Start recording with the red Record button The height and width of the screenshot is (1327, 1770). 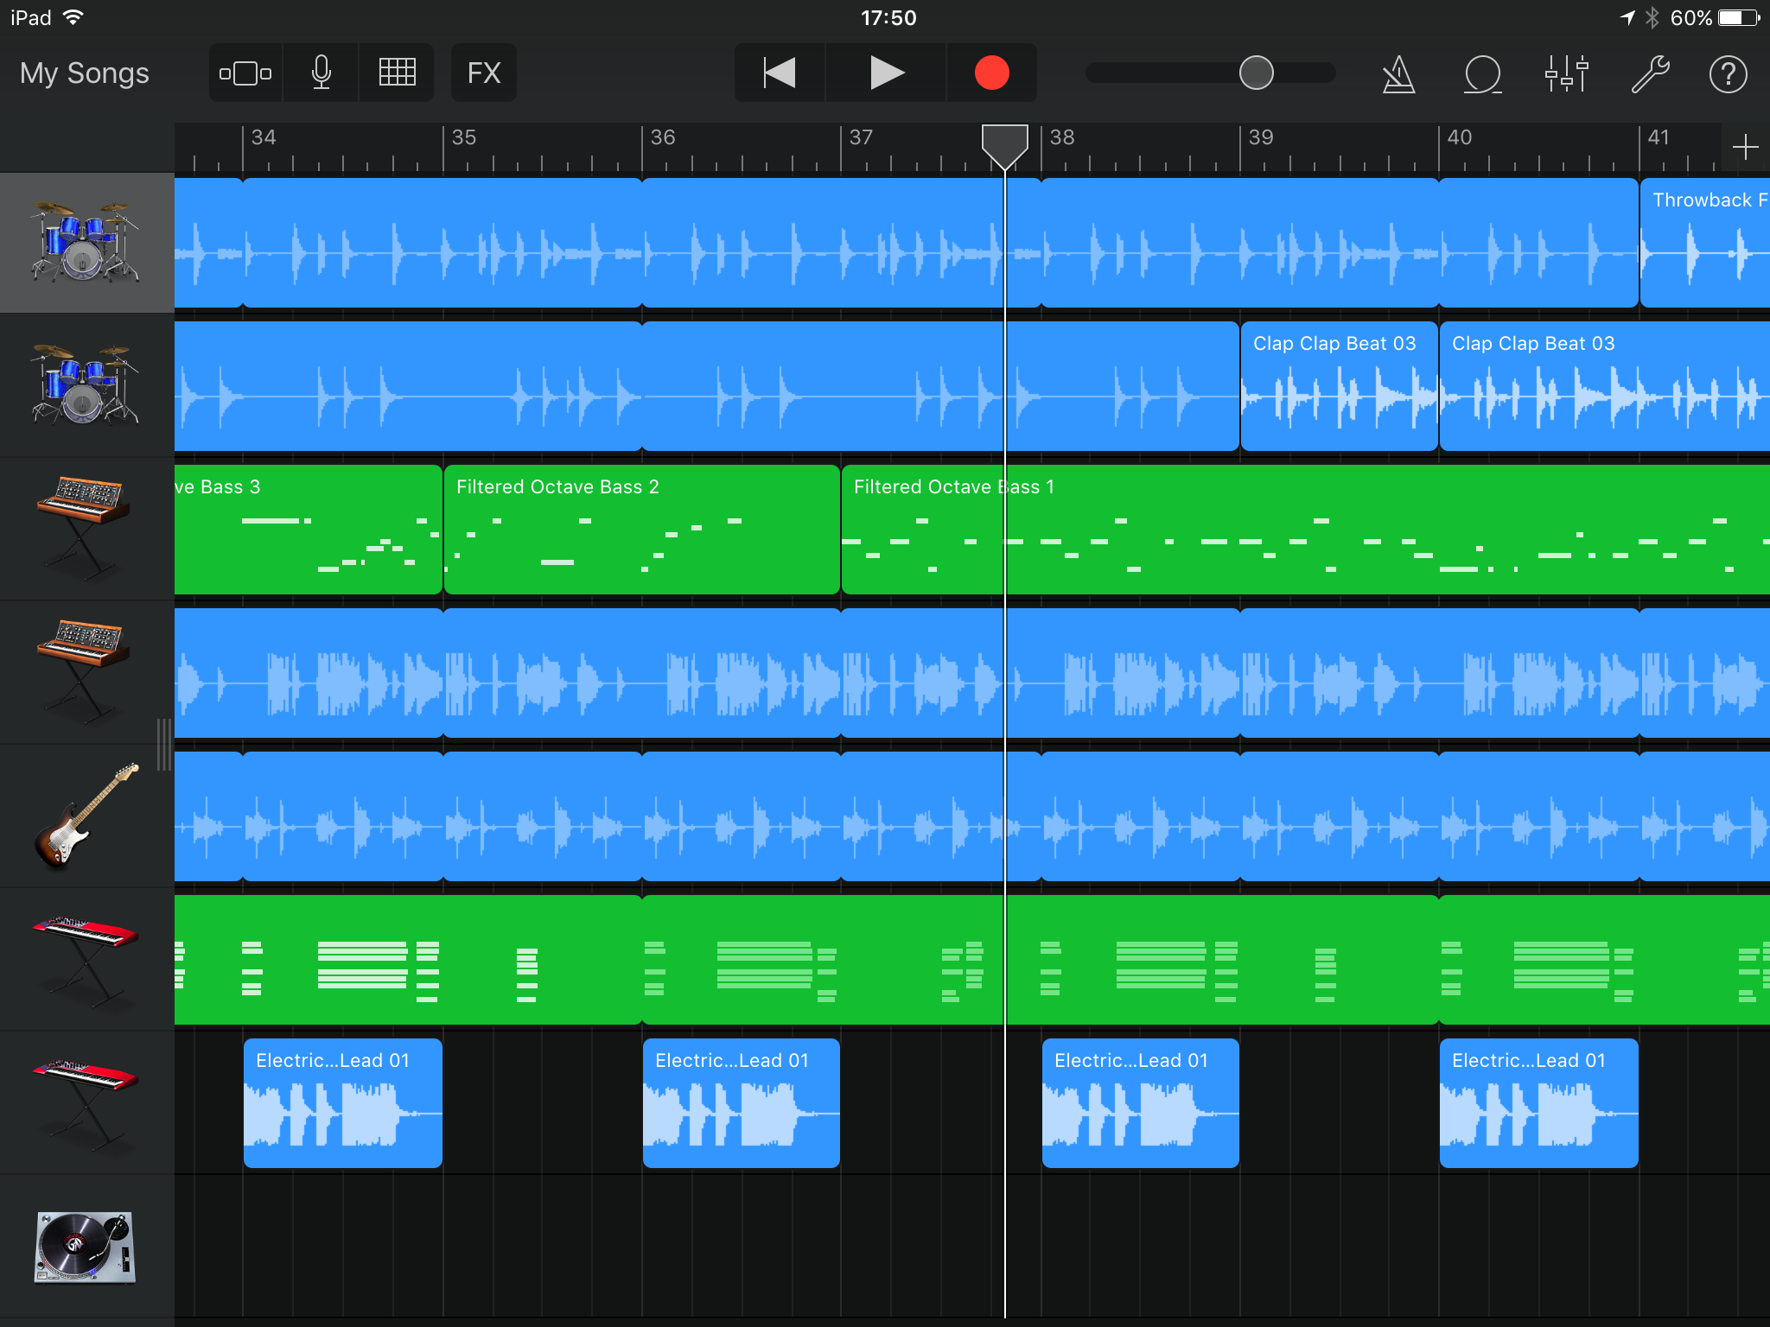coord(992,73)
